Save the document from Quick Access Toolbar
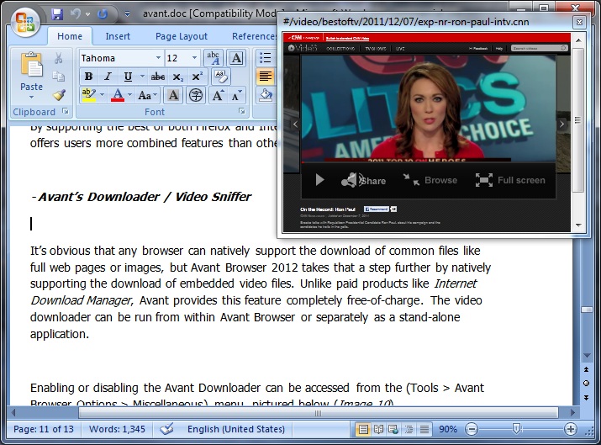Image resolution: width=601 pixels, height=445 pixels. [57, 14]
